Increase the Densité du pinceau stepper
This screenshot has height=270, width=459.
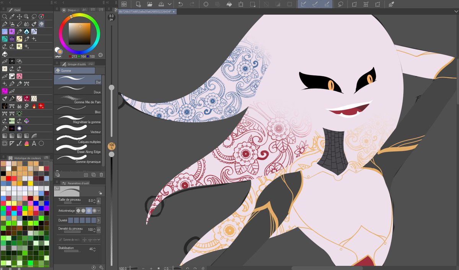point(94,229)
